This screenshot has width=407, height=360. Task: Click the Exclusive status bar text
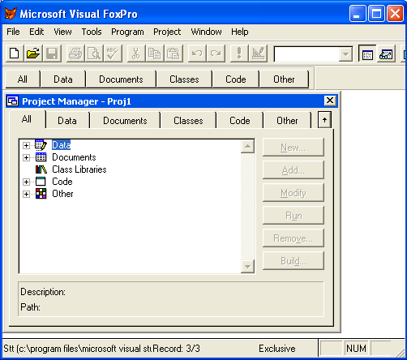(x=277, y=349)
